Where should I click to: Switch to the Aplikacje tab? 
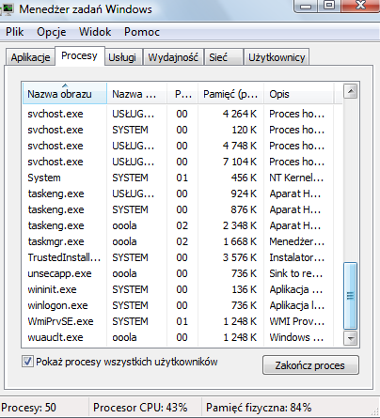[30, 57]
